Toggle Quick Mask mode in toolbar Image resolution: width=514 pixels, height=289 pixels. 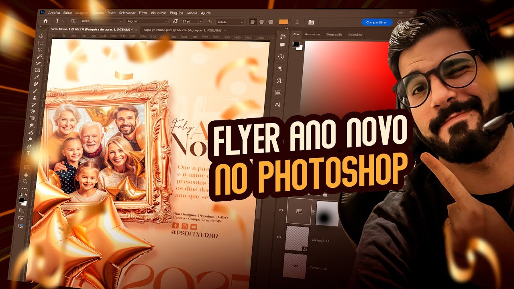coord(22,210)
